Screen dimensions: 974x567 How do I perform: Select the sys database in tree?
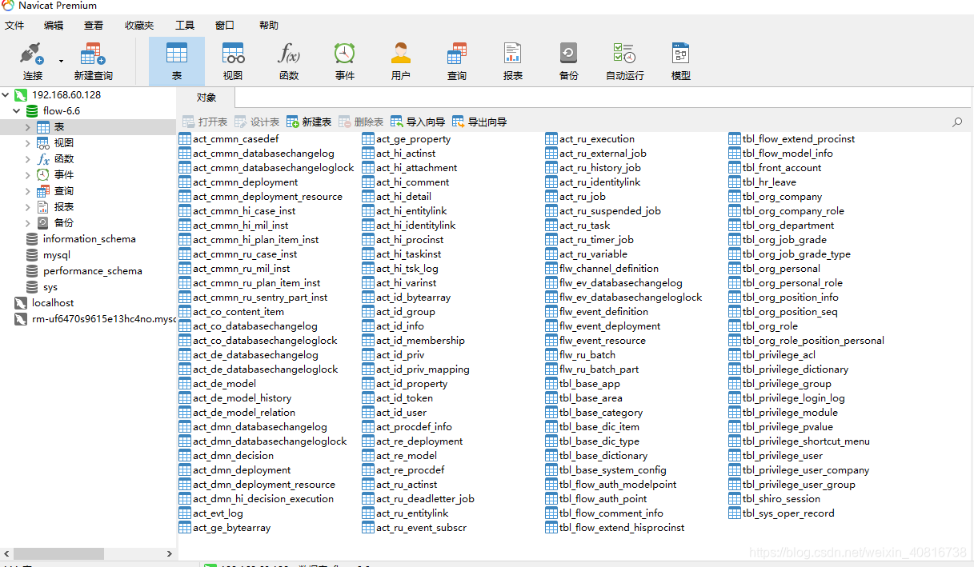pos(50,287)
